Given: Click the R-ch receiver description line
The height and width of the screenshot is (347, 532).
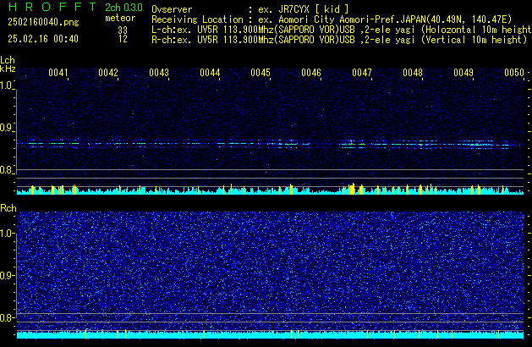Looking at the screenshot, I should 339,40.
